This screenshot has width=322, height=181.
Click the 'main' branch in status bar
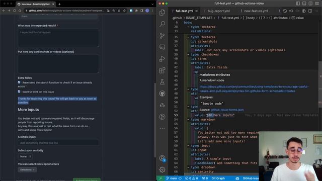172,178
